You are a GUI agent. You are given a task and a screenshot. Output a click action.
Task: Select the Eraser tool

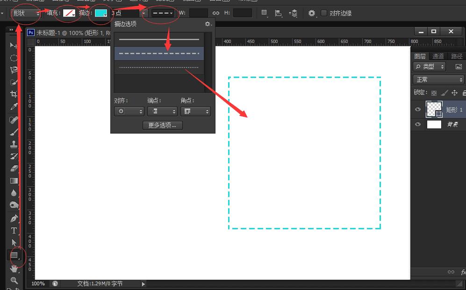(14, 169)
